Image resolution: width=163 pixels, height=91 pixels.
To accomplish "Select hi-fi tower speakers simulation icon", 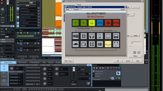I will tap(92, 44).
